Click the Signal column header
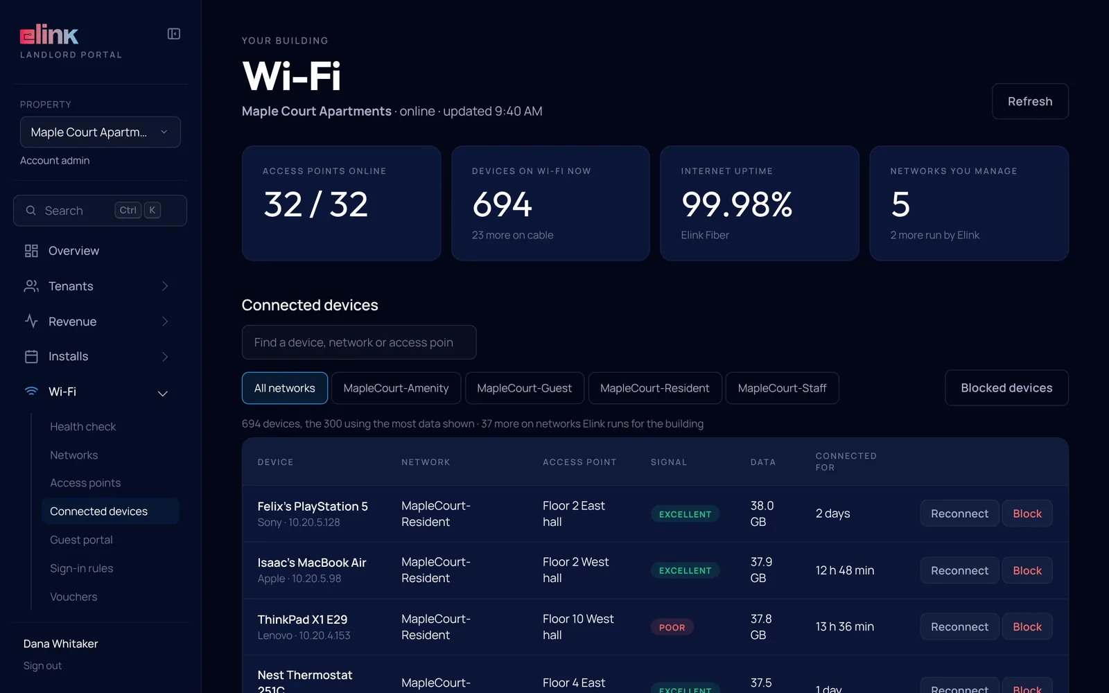The image size is (1109, 693). pyautogui.click(x=669, y=462)
